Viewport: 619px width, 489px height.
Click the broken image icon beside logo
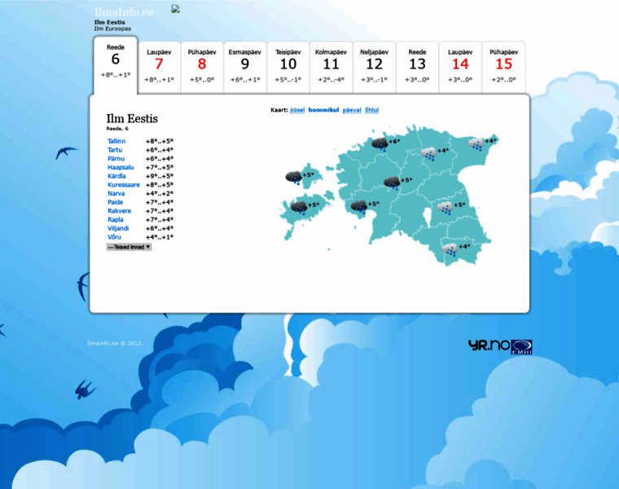(176, 9)
